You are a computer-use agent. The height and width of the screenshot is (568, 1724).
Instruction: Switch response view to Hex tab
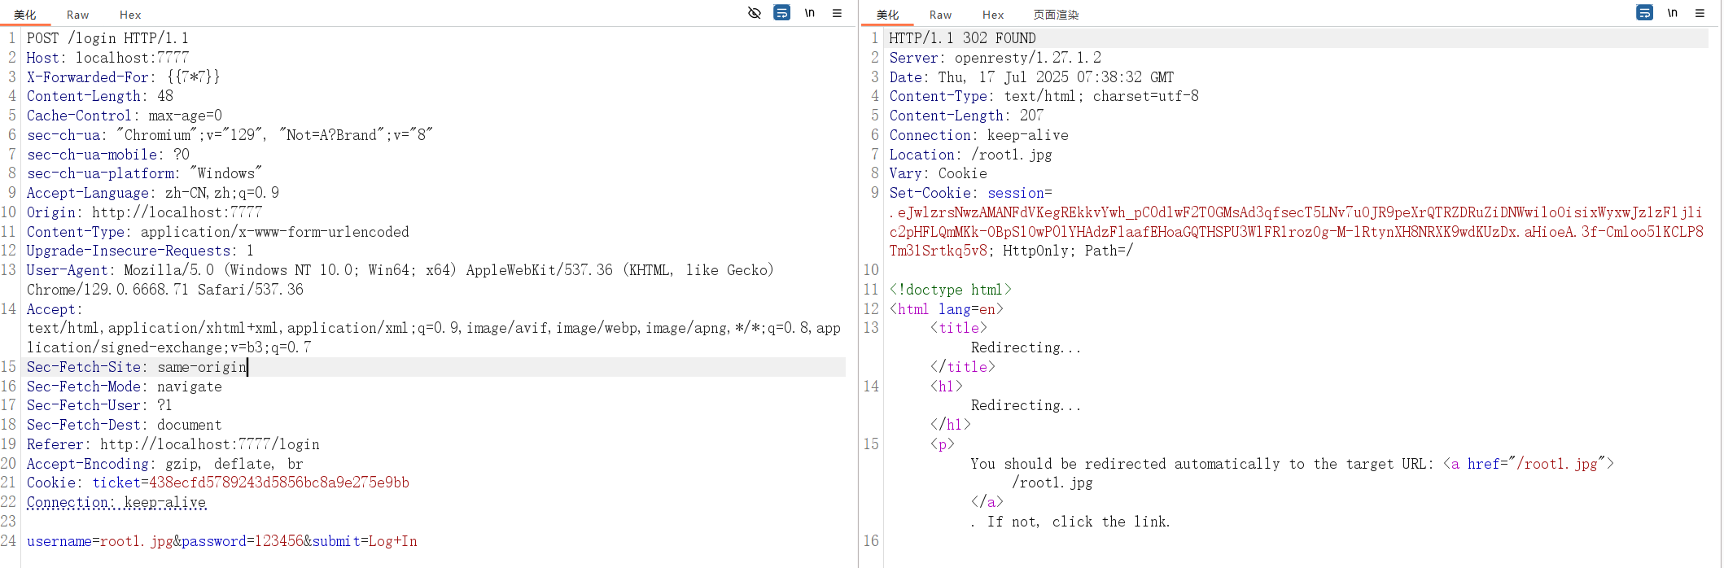993,15
